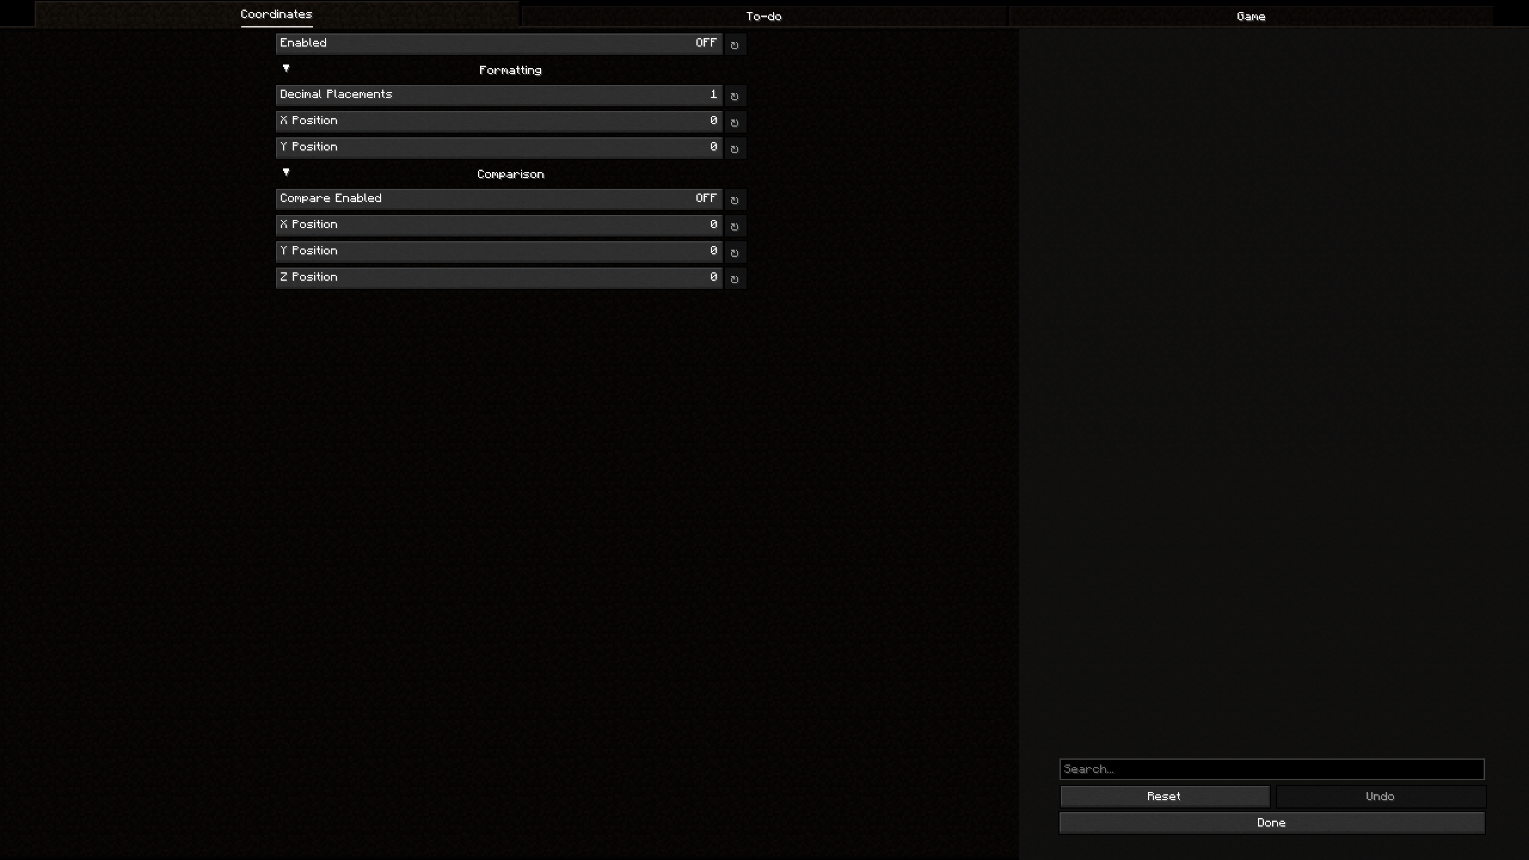Select the Coordinates tab
This screenshot has width=1529, height=860.
click(x=275, y=14)
